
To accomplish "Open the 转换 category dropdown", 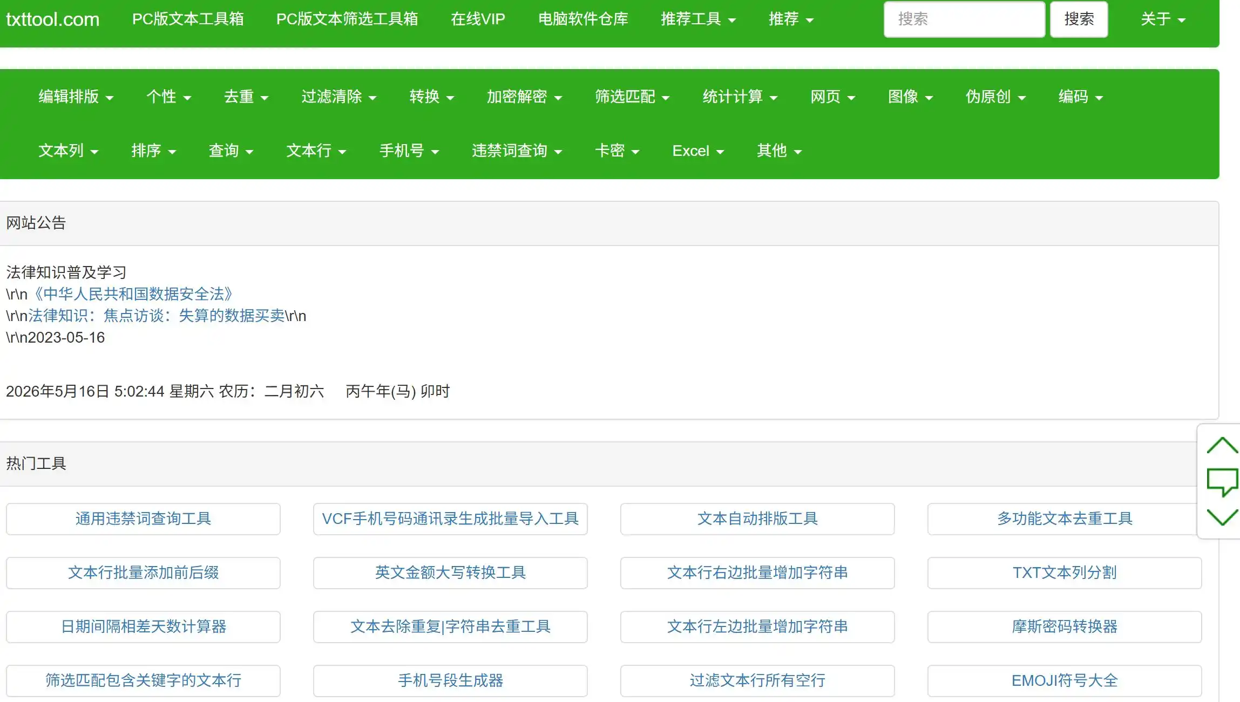I will [431, 97].
